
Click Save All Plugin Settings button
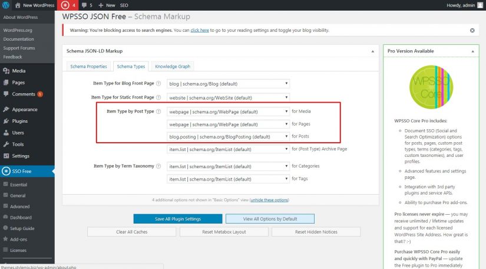pos(178,219)
